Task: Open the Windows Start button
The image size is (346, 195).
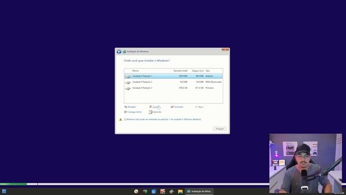Action: 4,191
